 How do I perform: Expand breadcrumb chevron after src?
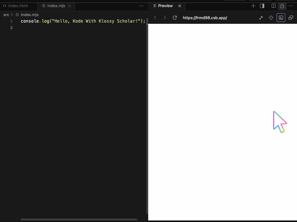[12, 15]
